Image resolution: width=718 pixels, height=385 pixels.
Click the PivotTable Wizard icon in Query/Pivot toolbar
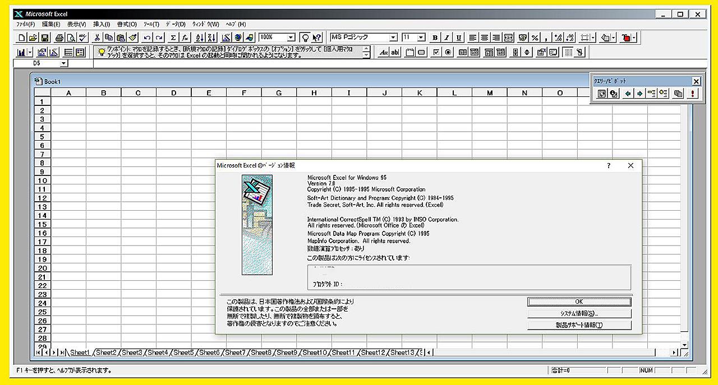[602, 94]
